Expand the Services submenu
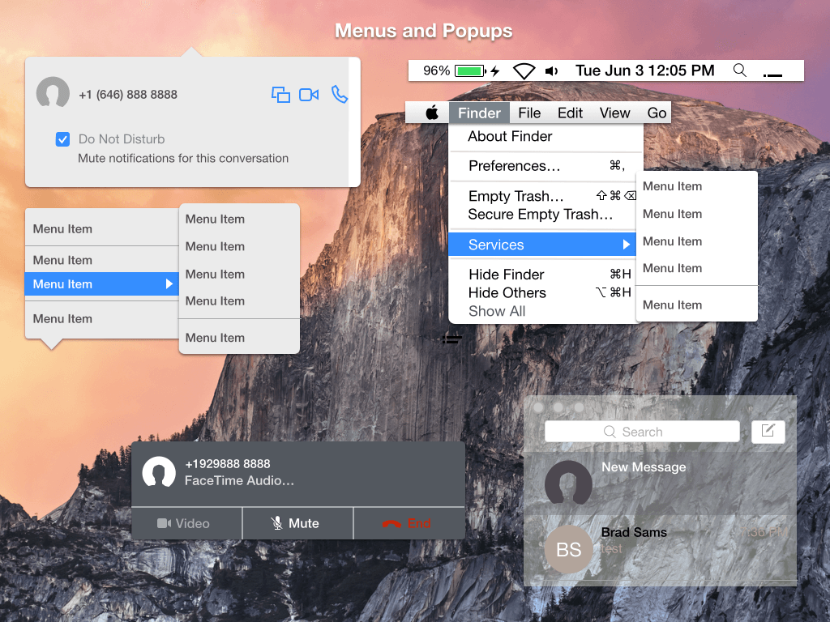The height and width of the screenshot is (622, 830). click(x=542, y=245)
